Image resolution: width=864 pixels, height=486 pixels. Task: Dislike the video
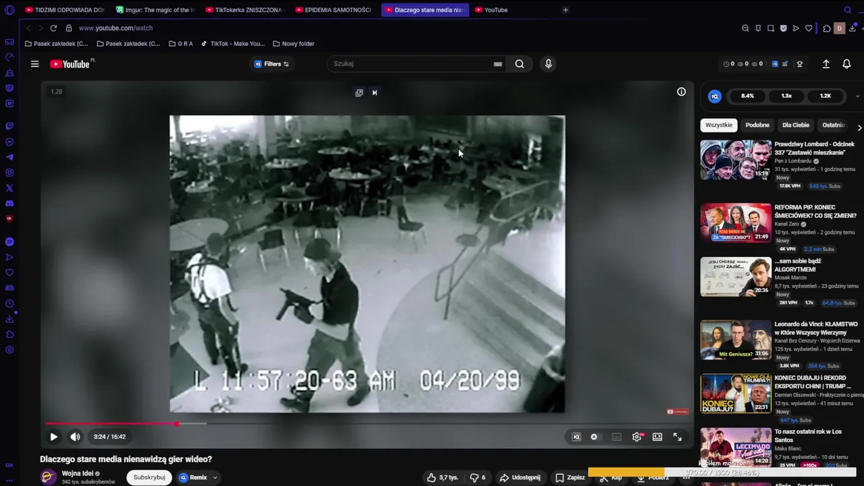(x=478, y=477)
